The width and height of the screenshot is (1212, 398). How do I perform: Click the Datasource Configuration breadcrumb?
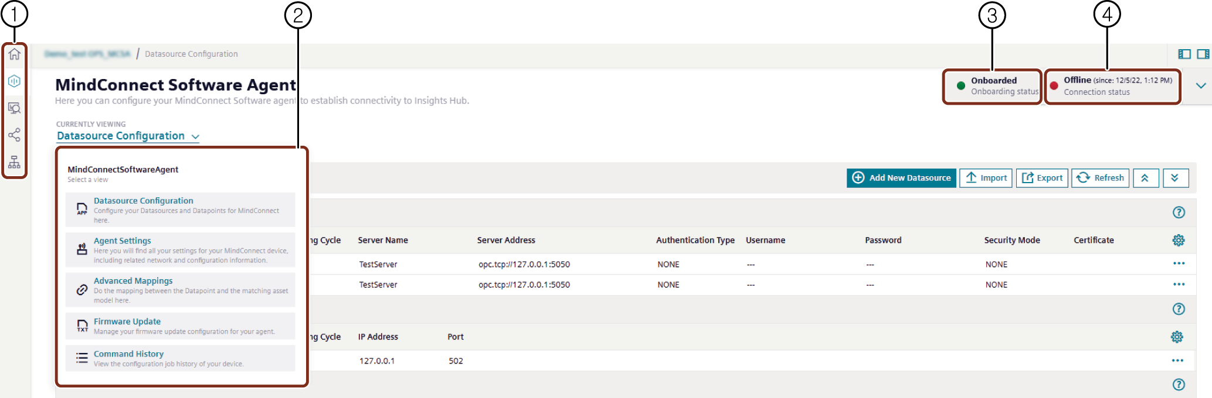point(191,54)
